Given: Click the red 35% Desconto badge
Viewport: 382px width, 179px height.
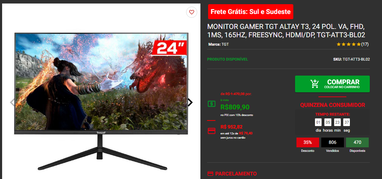Looking at the screenshot, I should tap(308, 142).
